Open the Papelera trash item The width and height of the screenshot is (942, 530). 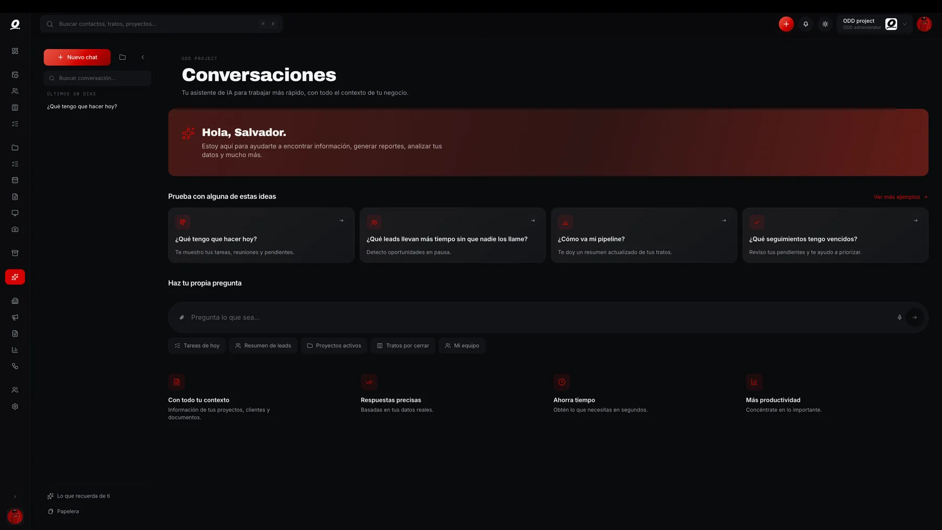tap(63, 512)
